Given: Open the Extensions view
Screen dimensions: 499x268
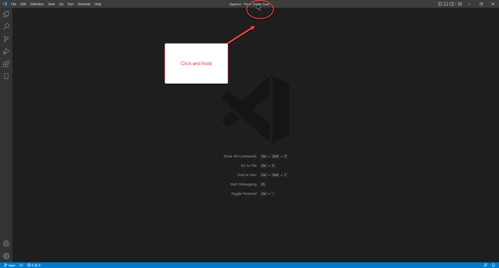Looking at the screenshot, I should pyautogui.click(x=6, y=64).
